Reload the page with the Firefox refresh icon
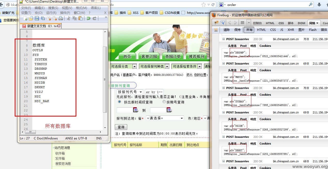Image resolution: width=328 pixels, height=169 pixels. pos(213,5)
